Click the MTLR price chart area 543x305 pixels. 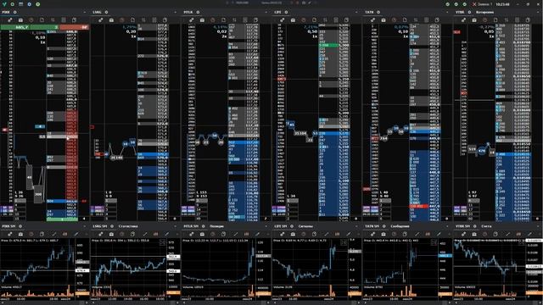click(219, 262)
